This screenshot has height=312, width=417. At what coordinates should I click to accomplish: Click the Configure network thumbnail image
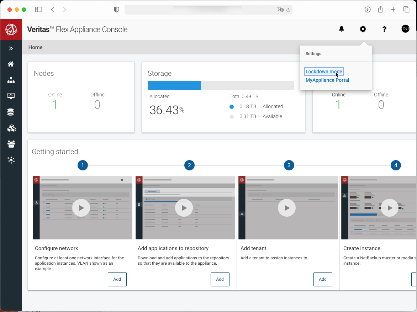83,208
